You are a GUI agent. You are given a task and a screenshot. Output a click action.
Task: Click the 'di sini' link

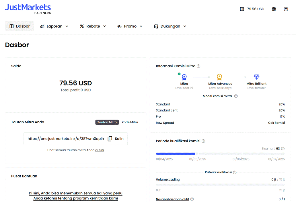(x=100, y=150)
